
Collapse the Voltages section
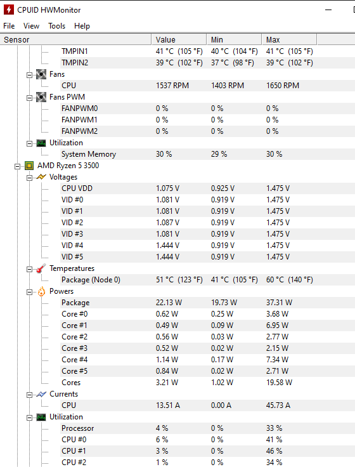point(29,178)
